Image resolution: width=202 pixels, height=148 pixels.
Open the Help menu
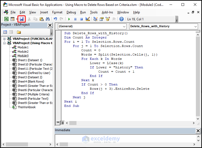pos(136,12)
